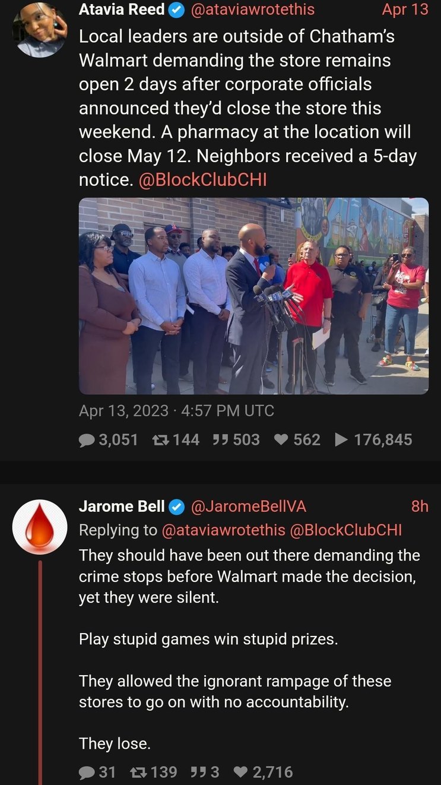
Task: Tap the quote icon showing 503
Action: pyautogui.click(x=220, y=439)
